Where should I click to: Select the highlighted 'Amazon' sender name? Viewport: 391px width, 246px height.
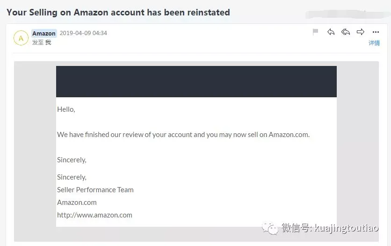44,33
